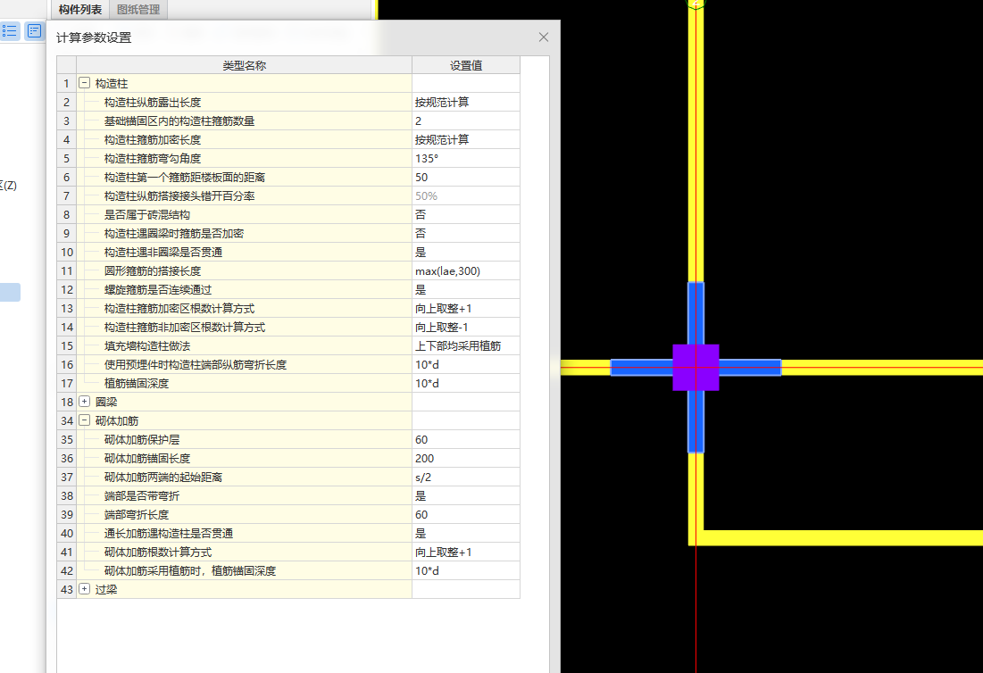Change 构造柱箍筋非加密区根数计算方式 value
The height and width of the screenshot is (673, 983).
click(466, 327)
